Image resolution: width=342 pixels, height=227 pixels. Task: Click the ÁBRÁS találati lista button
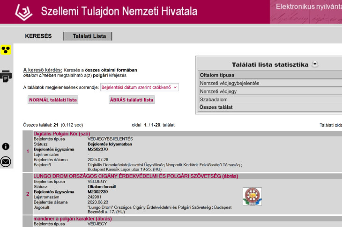(x=132, y=100)
